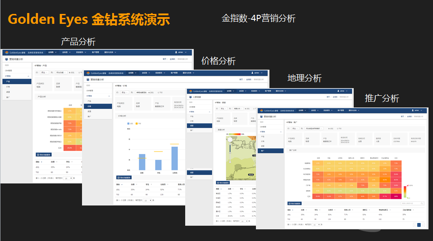Click GoldenEyes logo in the 地理分析 window
433x241 pixels.
tap(191, 91)
